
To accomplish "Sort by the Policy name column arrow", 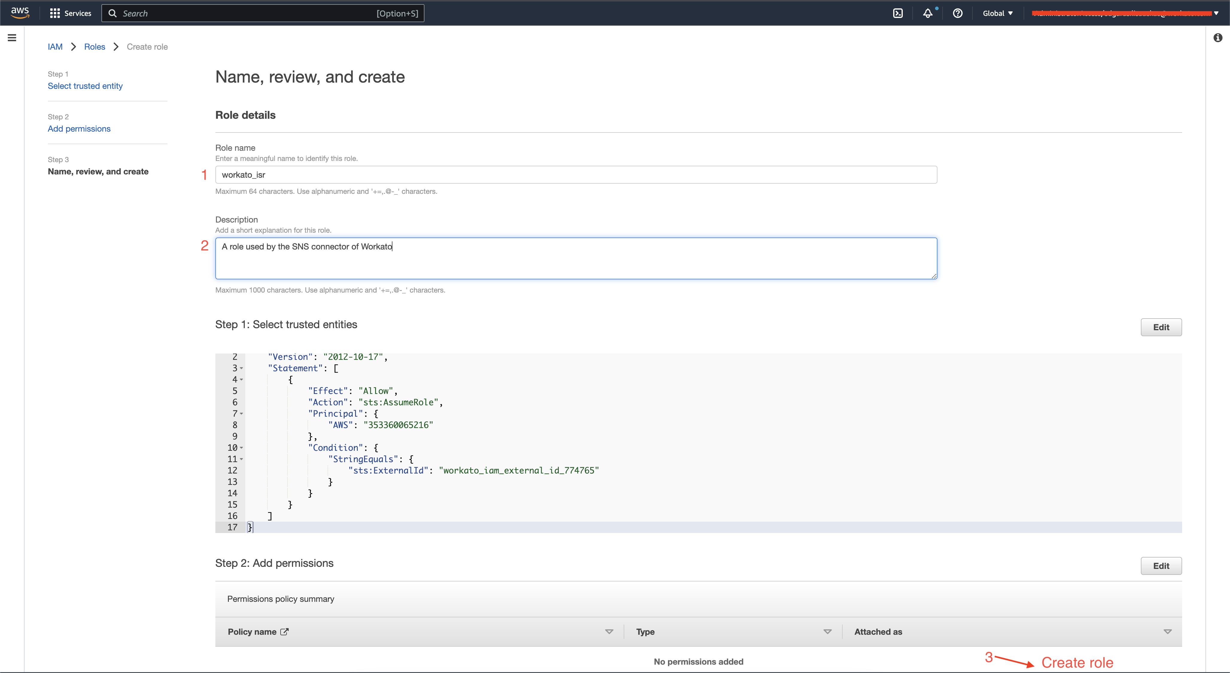I will 609,631.
